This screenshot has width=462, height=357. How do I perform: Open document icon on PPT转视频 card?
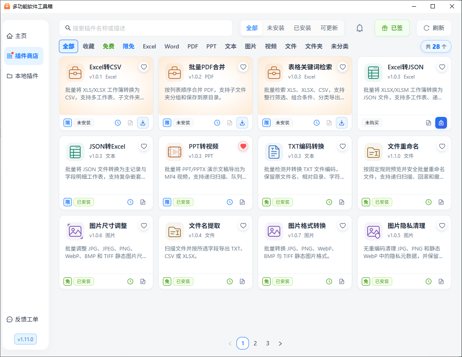pyautogui.click(x=242, y=202)
